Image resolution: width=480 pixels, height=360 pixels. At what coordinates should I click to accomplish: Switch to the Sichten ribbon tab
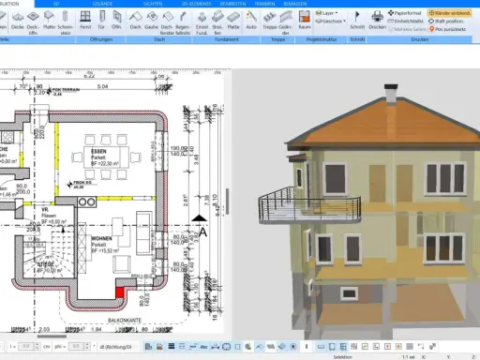click(x=153, y=4)
